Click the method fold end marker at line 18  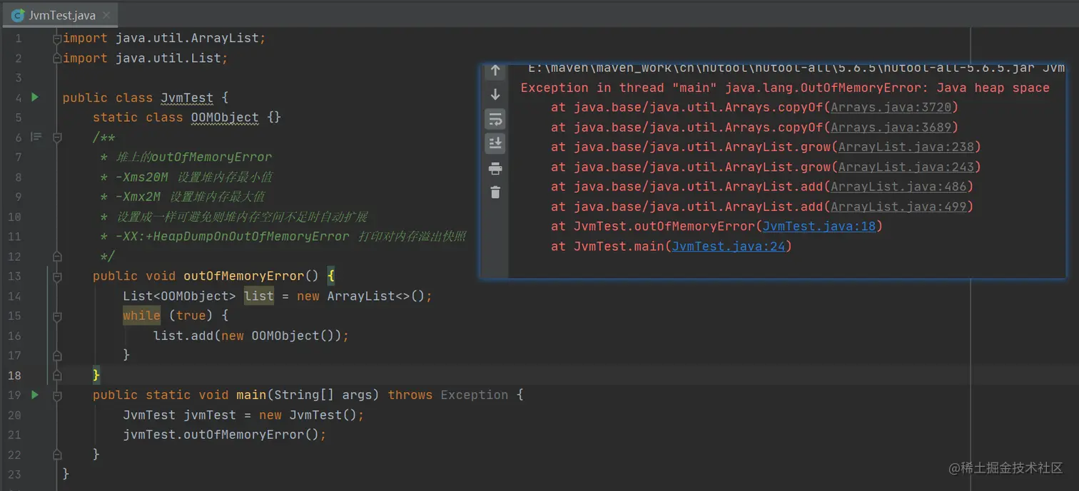click(x=57, y=374)
